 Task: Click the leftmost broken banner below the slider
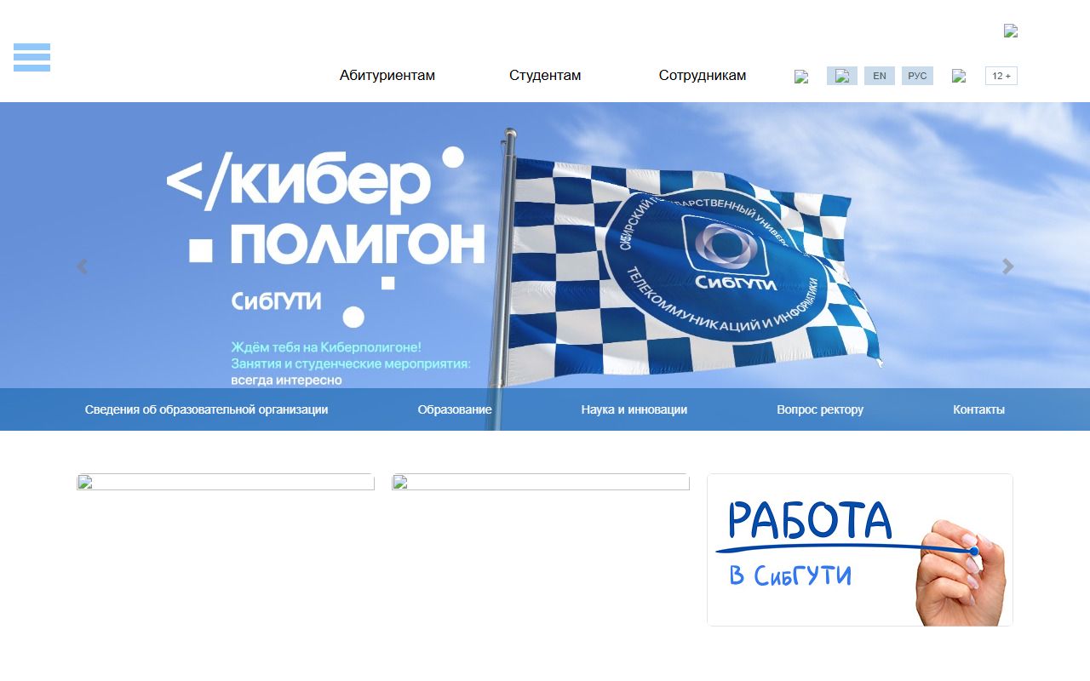coord(226,482)
